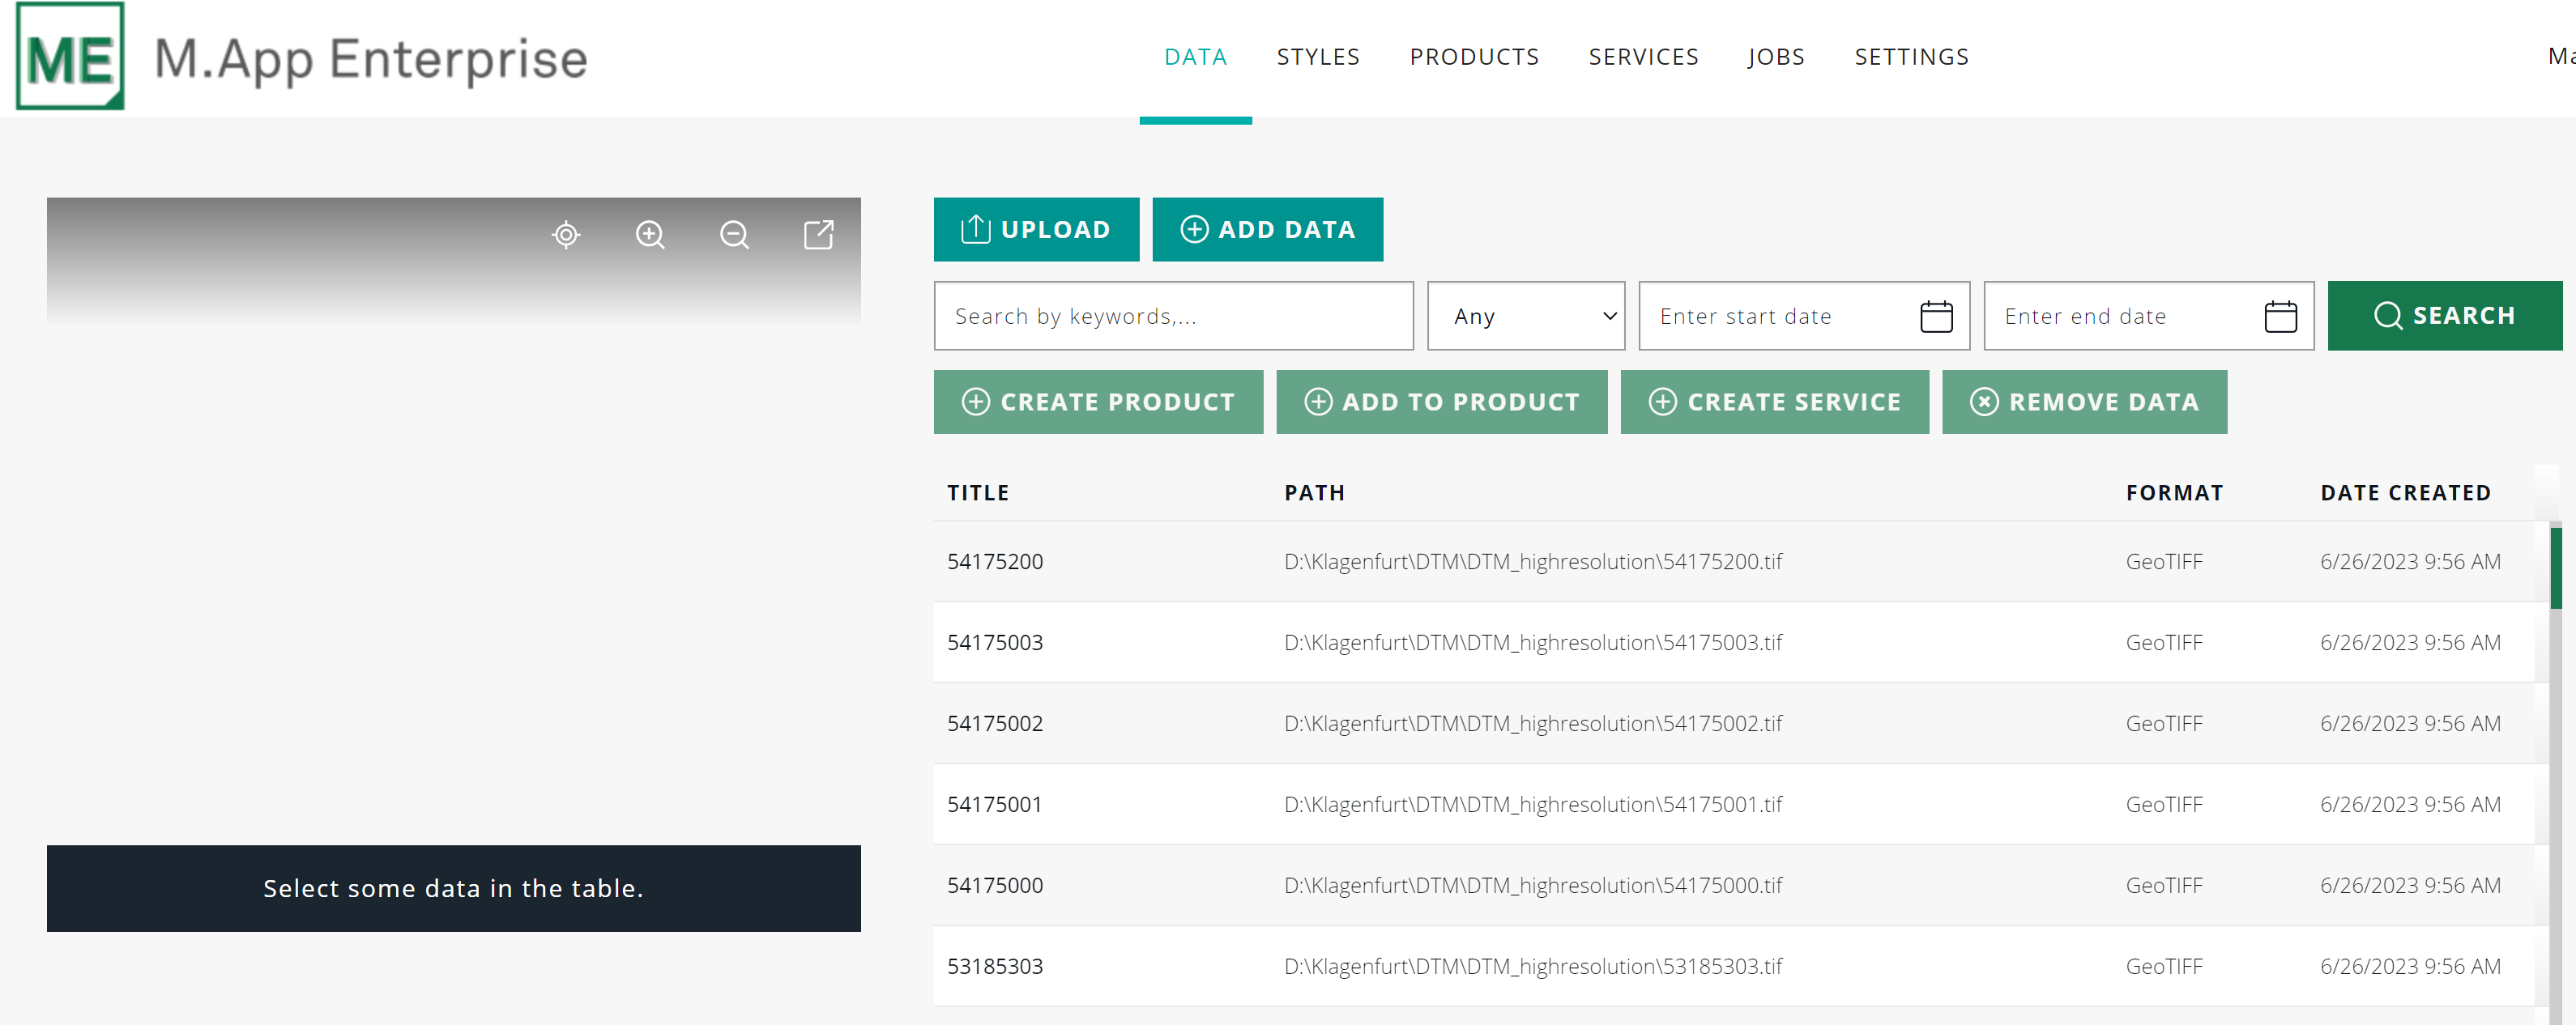
Task: Click the Create Product button
Action: 1098,402
